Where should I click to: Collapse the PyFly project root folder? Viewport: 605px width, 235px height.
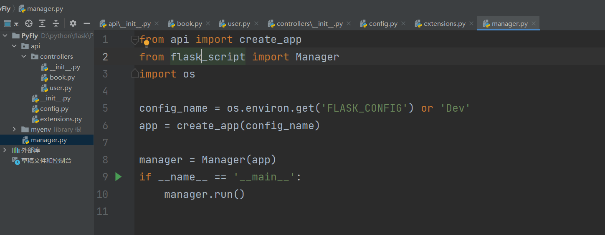tap(5, 35)
